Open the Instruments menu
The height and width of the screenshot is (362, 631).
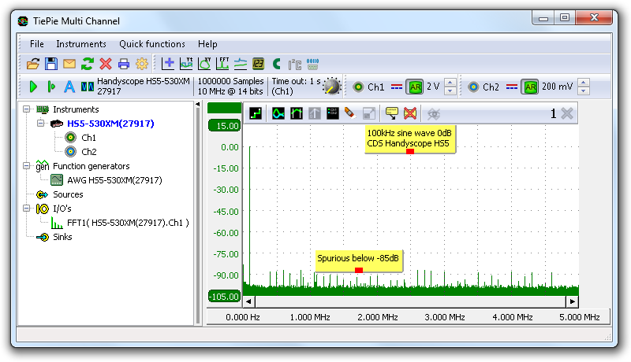(81, 44)
